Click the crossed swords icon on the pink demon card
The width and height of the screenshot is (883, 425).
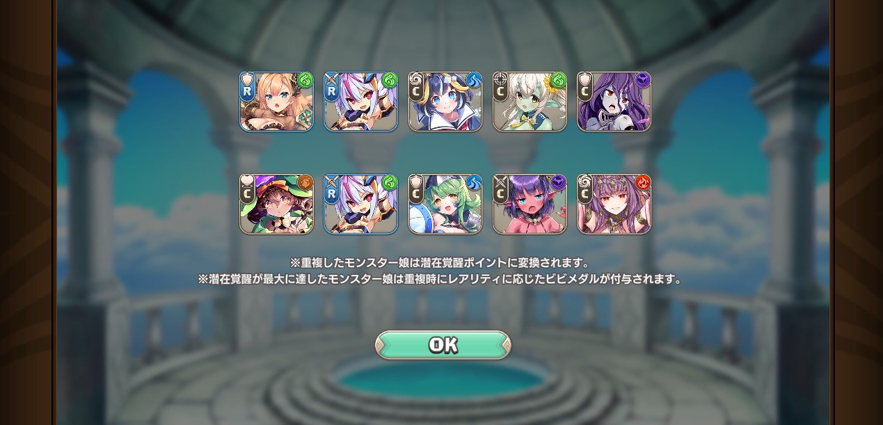pos(501,182)
